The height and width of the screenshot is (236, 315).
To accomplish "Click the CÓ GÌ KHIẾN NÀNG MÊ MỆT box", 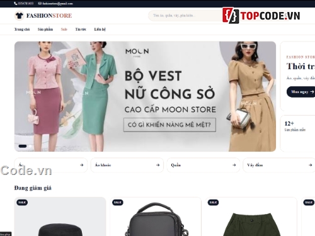I will (x=169, y=125).
